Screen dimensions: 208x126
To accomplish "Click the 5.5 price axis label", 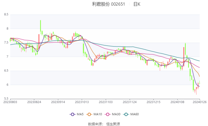I will (6, 99).
